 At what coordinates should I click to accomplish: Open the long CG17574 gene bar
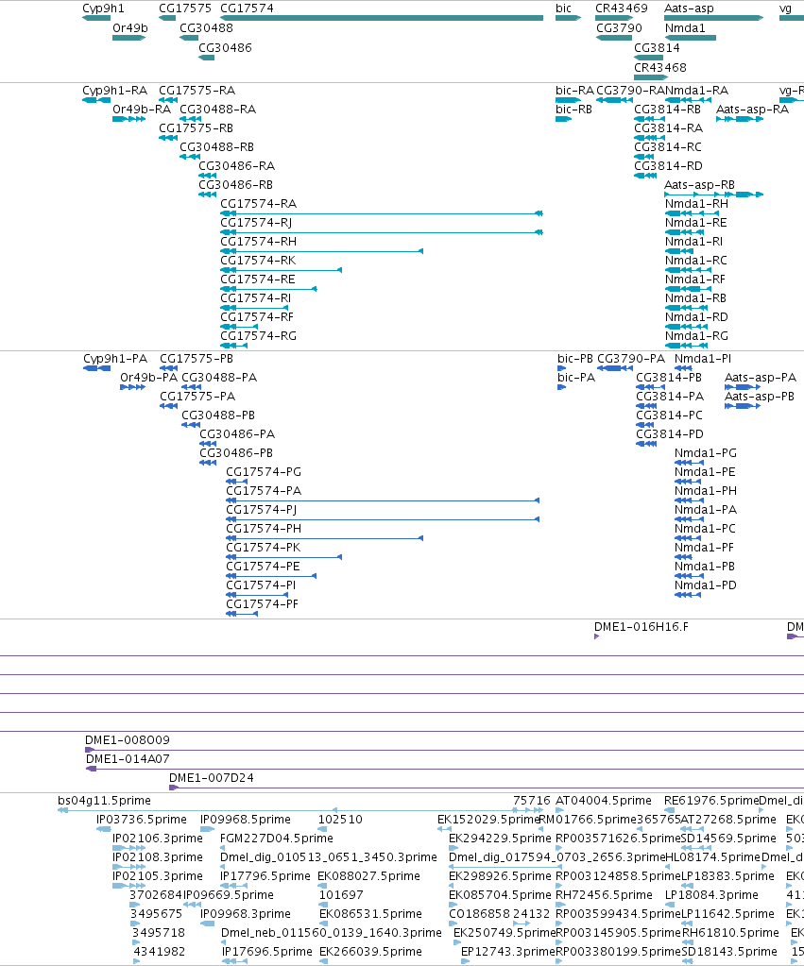(382, 18)
